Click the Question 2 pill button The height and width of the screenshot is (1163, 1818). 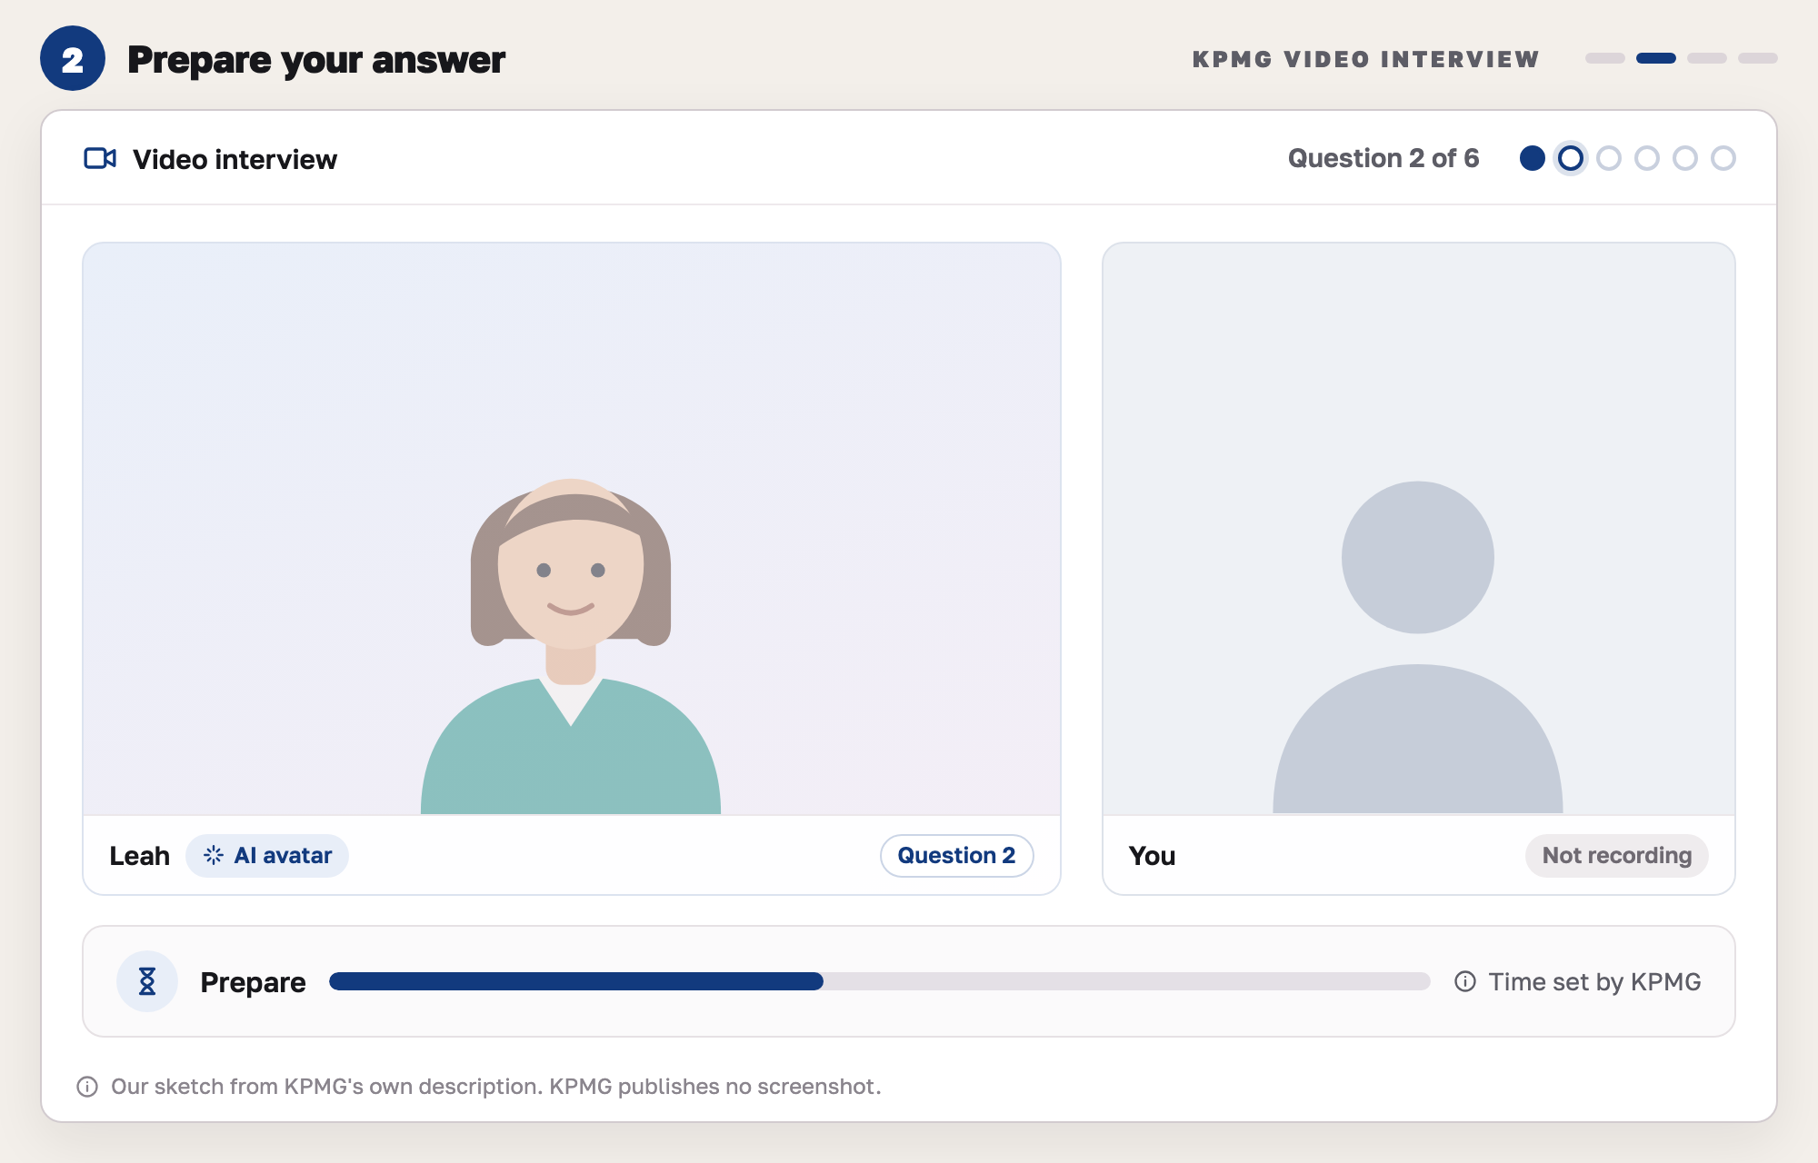(x=956, y=855)
